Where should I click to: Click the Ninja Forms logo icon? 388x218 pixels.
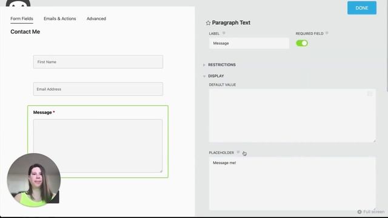pos(18,3)
